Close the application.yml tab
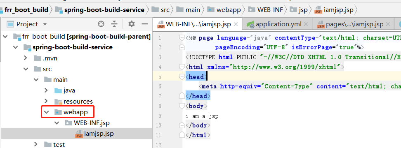 [x=306, y=24]
